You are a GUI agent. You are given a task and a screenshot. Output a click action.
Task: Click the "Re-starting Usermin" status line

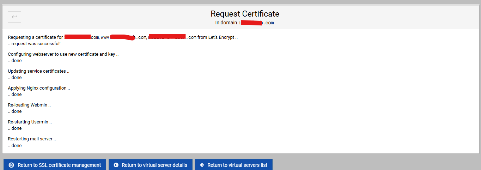click(x=30, y=122)
